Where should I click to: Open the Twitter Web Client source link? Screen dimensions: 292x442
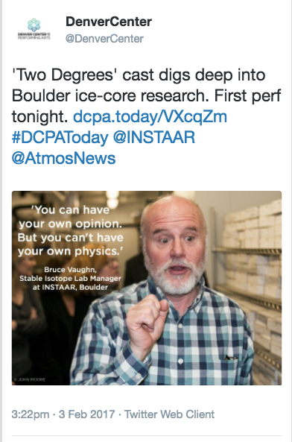point(169,414)
